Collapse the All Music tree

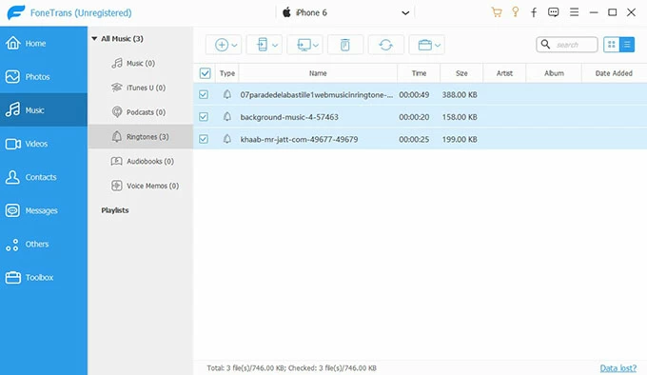(x=94, y=38)
